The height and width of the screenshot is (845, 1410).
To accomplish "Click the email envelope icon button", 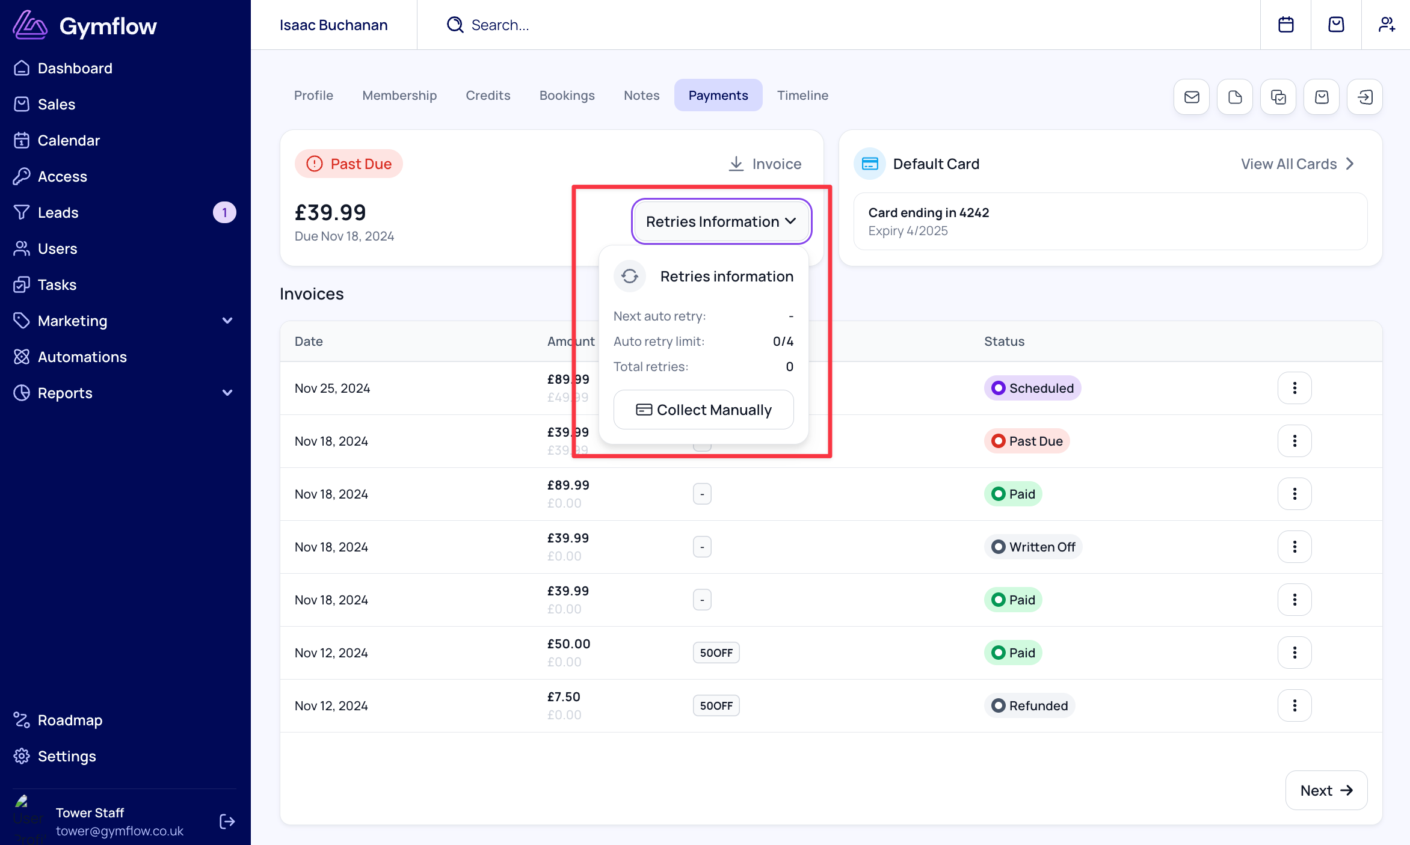I will (1191, 97).
